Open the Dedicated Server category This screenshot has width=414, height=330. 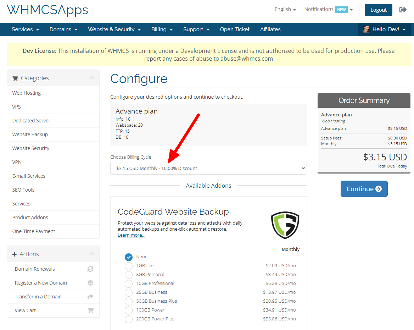click(x=53, y=121)
